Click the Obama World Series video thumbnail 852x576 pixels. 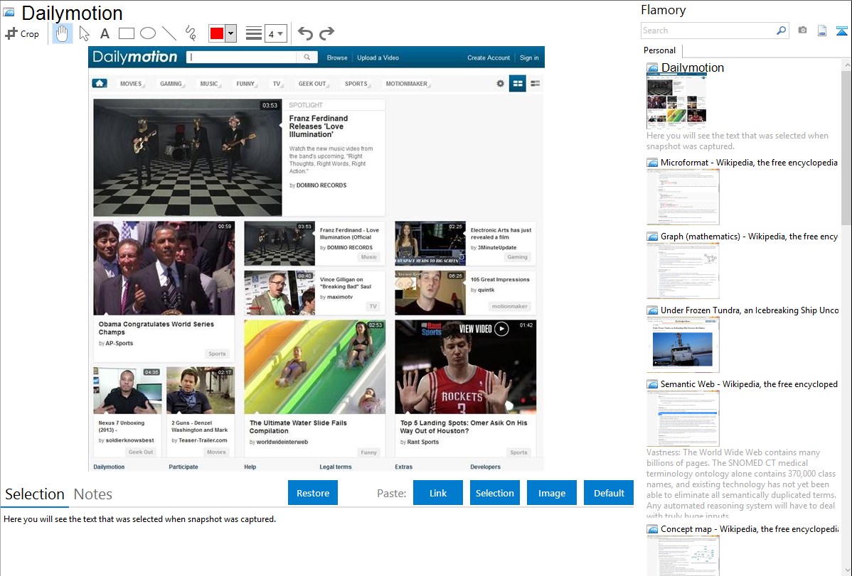click(x=164, y=268)
